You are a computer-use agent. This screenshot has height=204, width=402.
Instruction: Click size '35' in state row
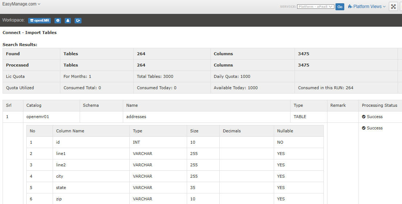pos(193,188)
